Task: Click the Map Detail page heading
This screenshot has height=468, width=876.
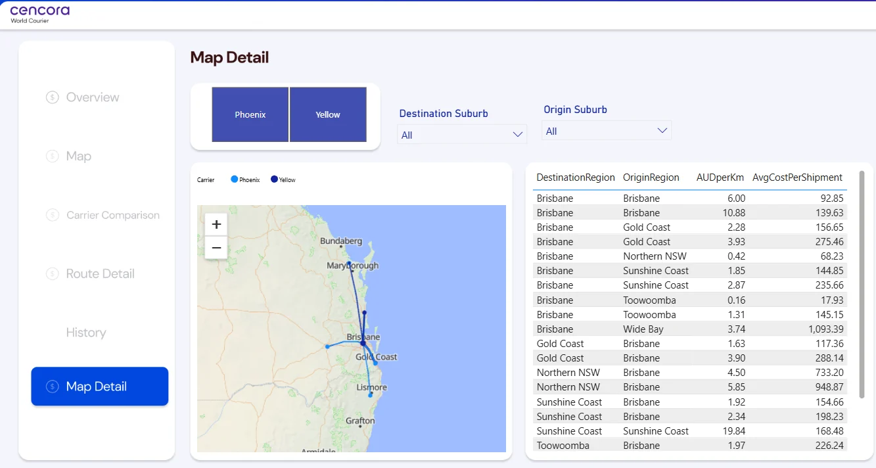Action: (229, 58)
